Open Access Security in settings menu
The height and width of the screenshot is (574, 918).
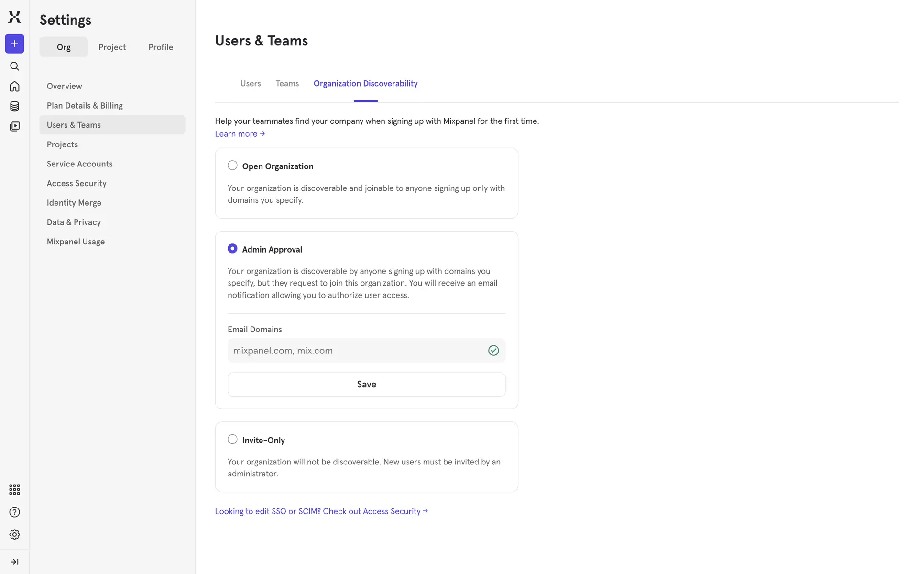tap(76, 183)
